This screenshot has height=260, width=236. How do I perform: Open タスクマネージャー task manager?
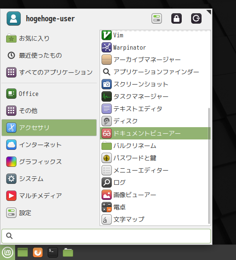155,96
